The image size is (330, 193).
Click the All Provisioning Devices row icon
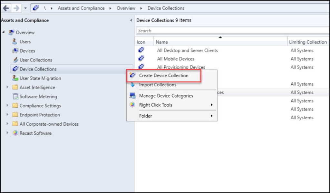tap(141, 66)
